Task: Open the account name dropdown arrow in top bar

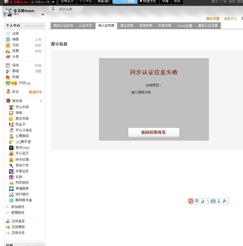Action: pyautogui.click(x=53, y=2)
